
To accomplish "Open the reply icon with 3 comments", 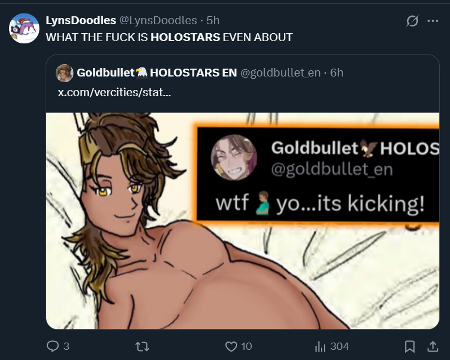I will [x=52, y=346].
